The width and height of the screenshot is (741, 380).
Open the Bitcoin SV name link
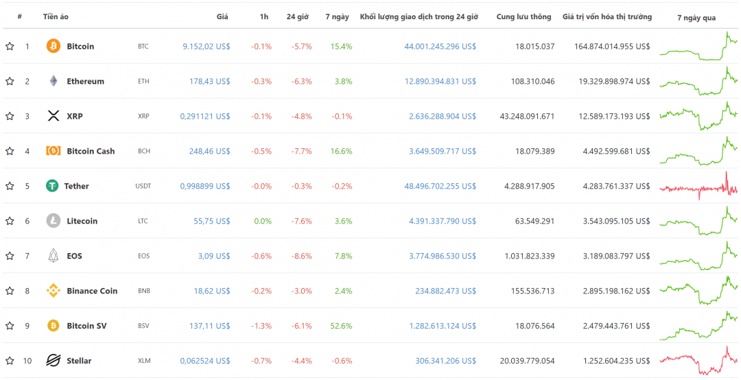click(86, 326)
